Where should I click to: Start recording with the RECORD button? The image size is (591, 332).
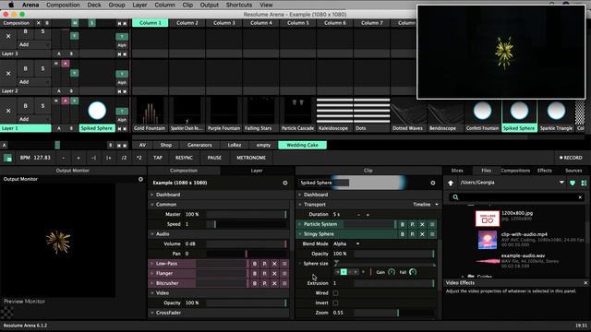click(571, 158)
